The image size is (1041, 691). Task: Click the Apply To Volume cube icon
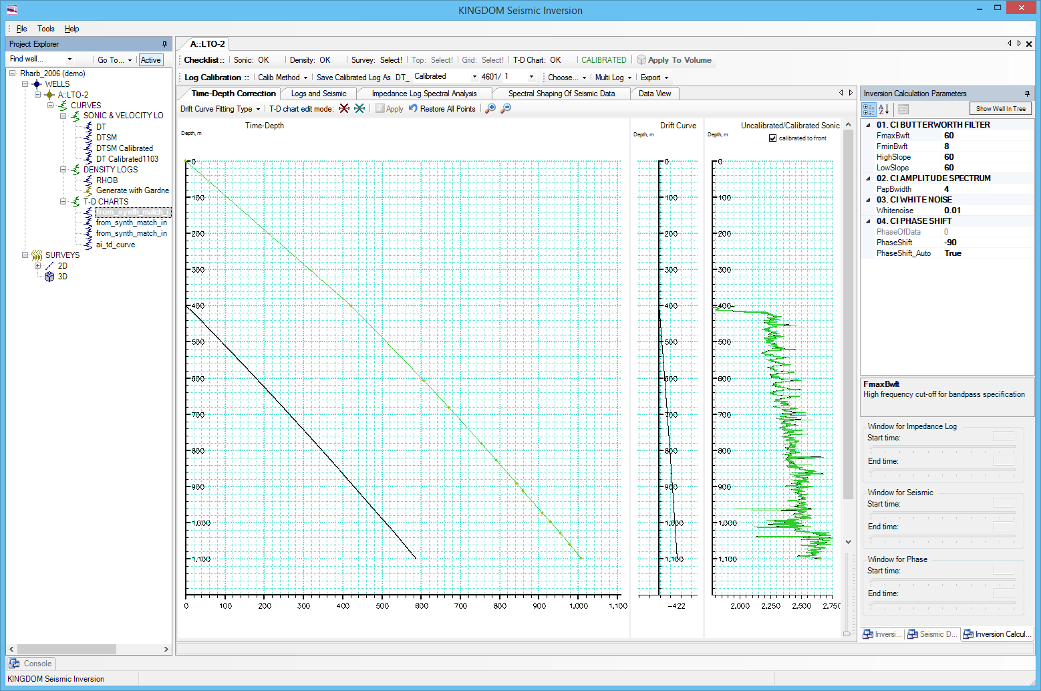pos(641,60)
